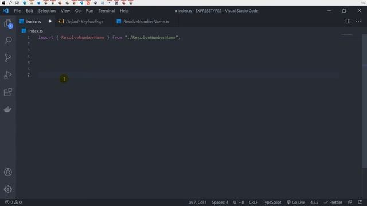Switch to the index.ts tab
The width and height of the screenshot is (367, 206).
(x=33, y=22)
